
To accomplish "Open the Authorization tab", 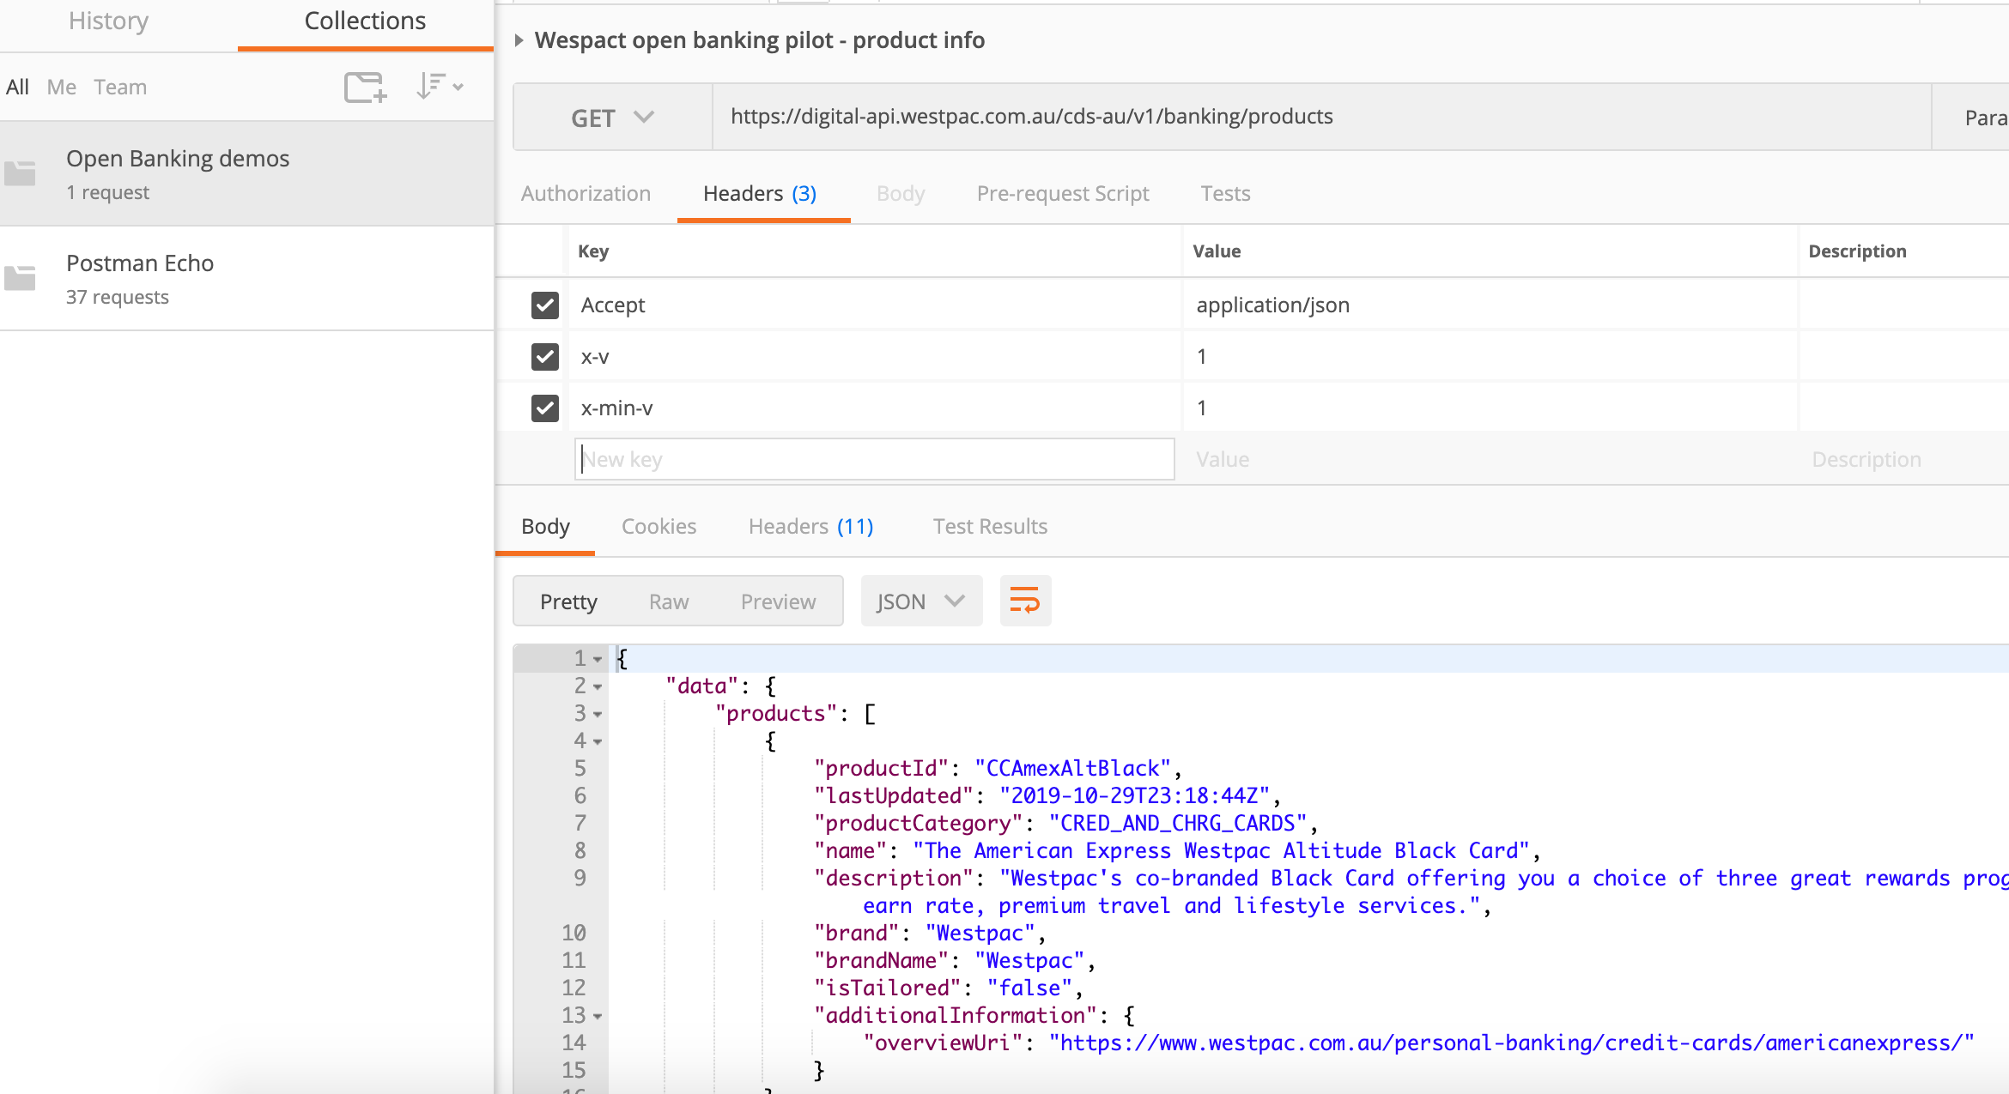I will [x=586, y=194].
